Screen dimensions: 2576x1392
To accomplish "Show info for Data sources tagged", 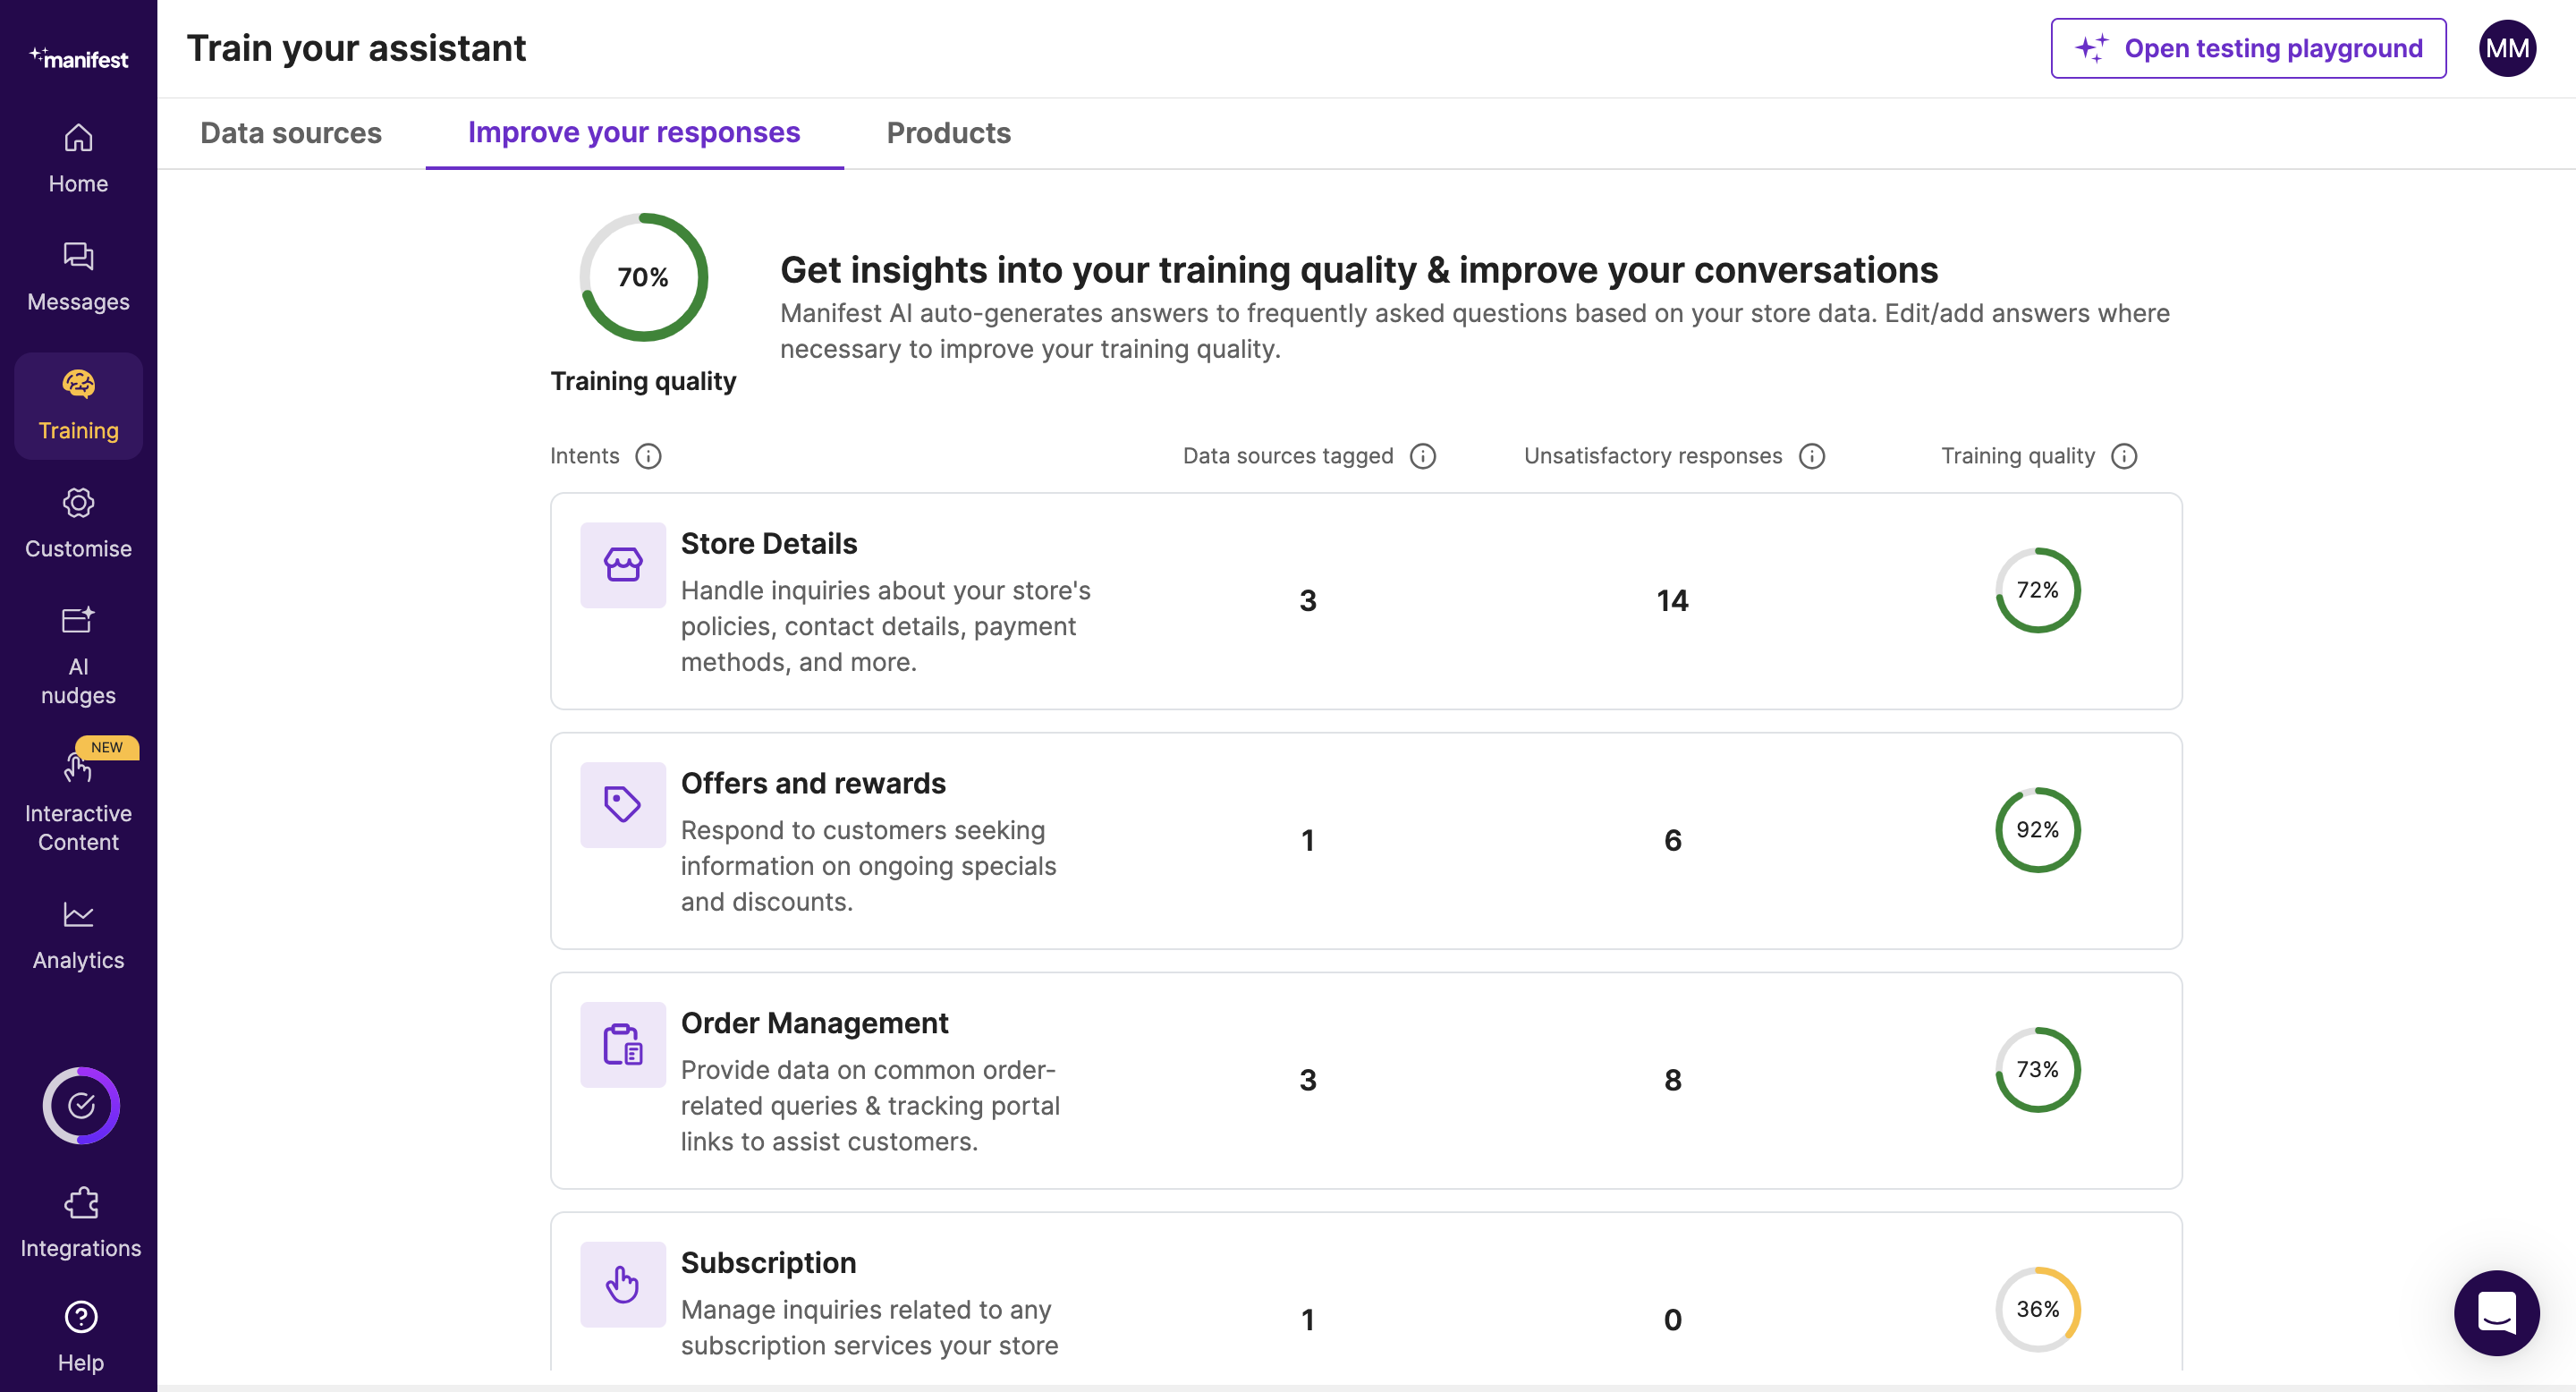I will coord(1422,456).
